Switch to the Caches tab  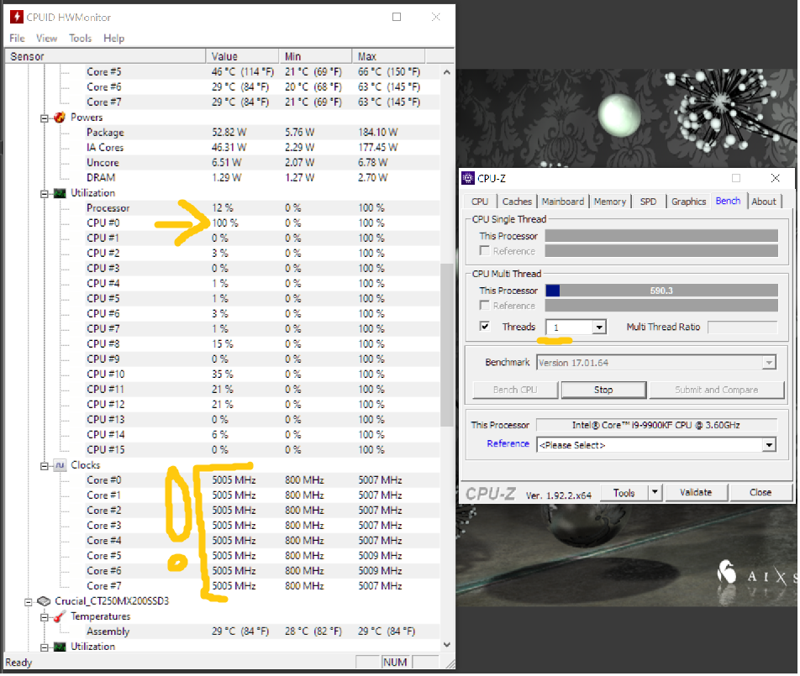coord(517,202)
